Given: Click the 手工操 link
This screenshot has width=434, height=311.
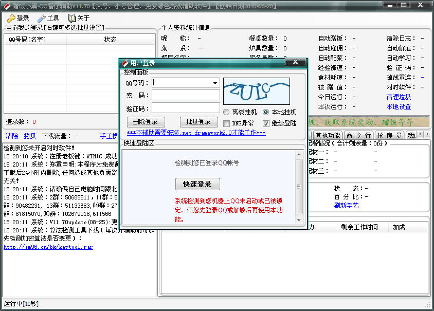Looking at the screenshot, I should tap(109, 136).
